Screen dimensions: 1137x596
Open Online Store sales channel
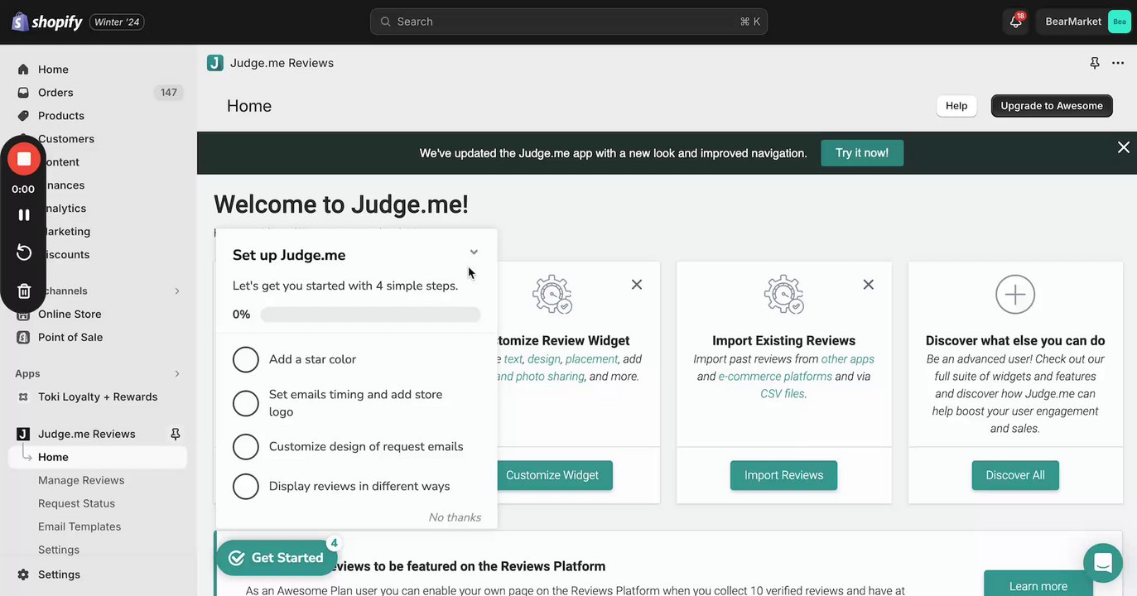(x=70, y=314)
